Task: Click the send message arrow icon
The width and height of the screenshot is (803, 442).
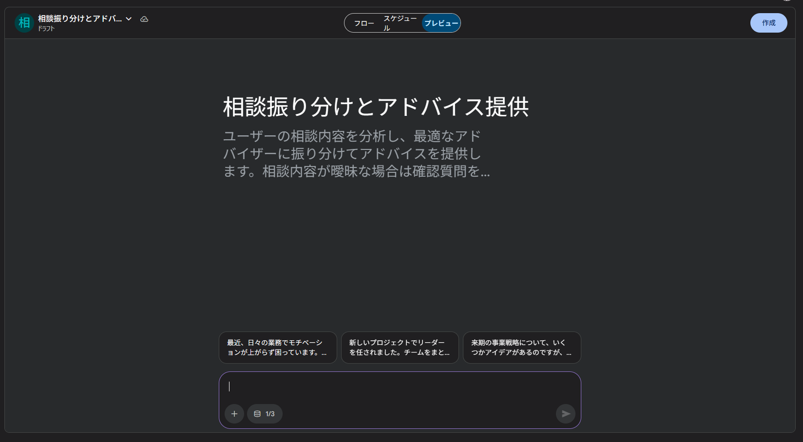Action: pyautogui.click(x=566, y=413)
